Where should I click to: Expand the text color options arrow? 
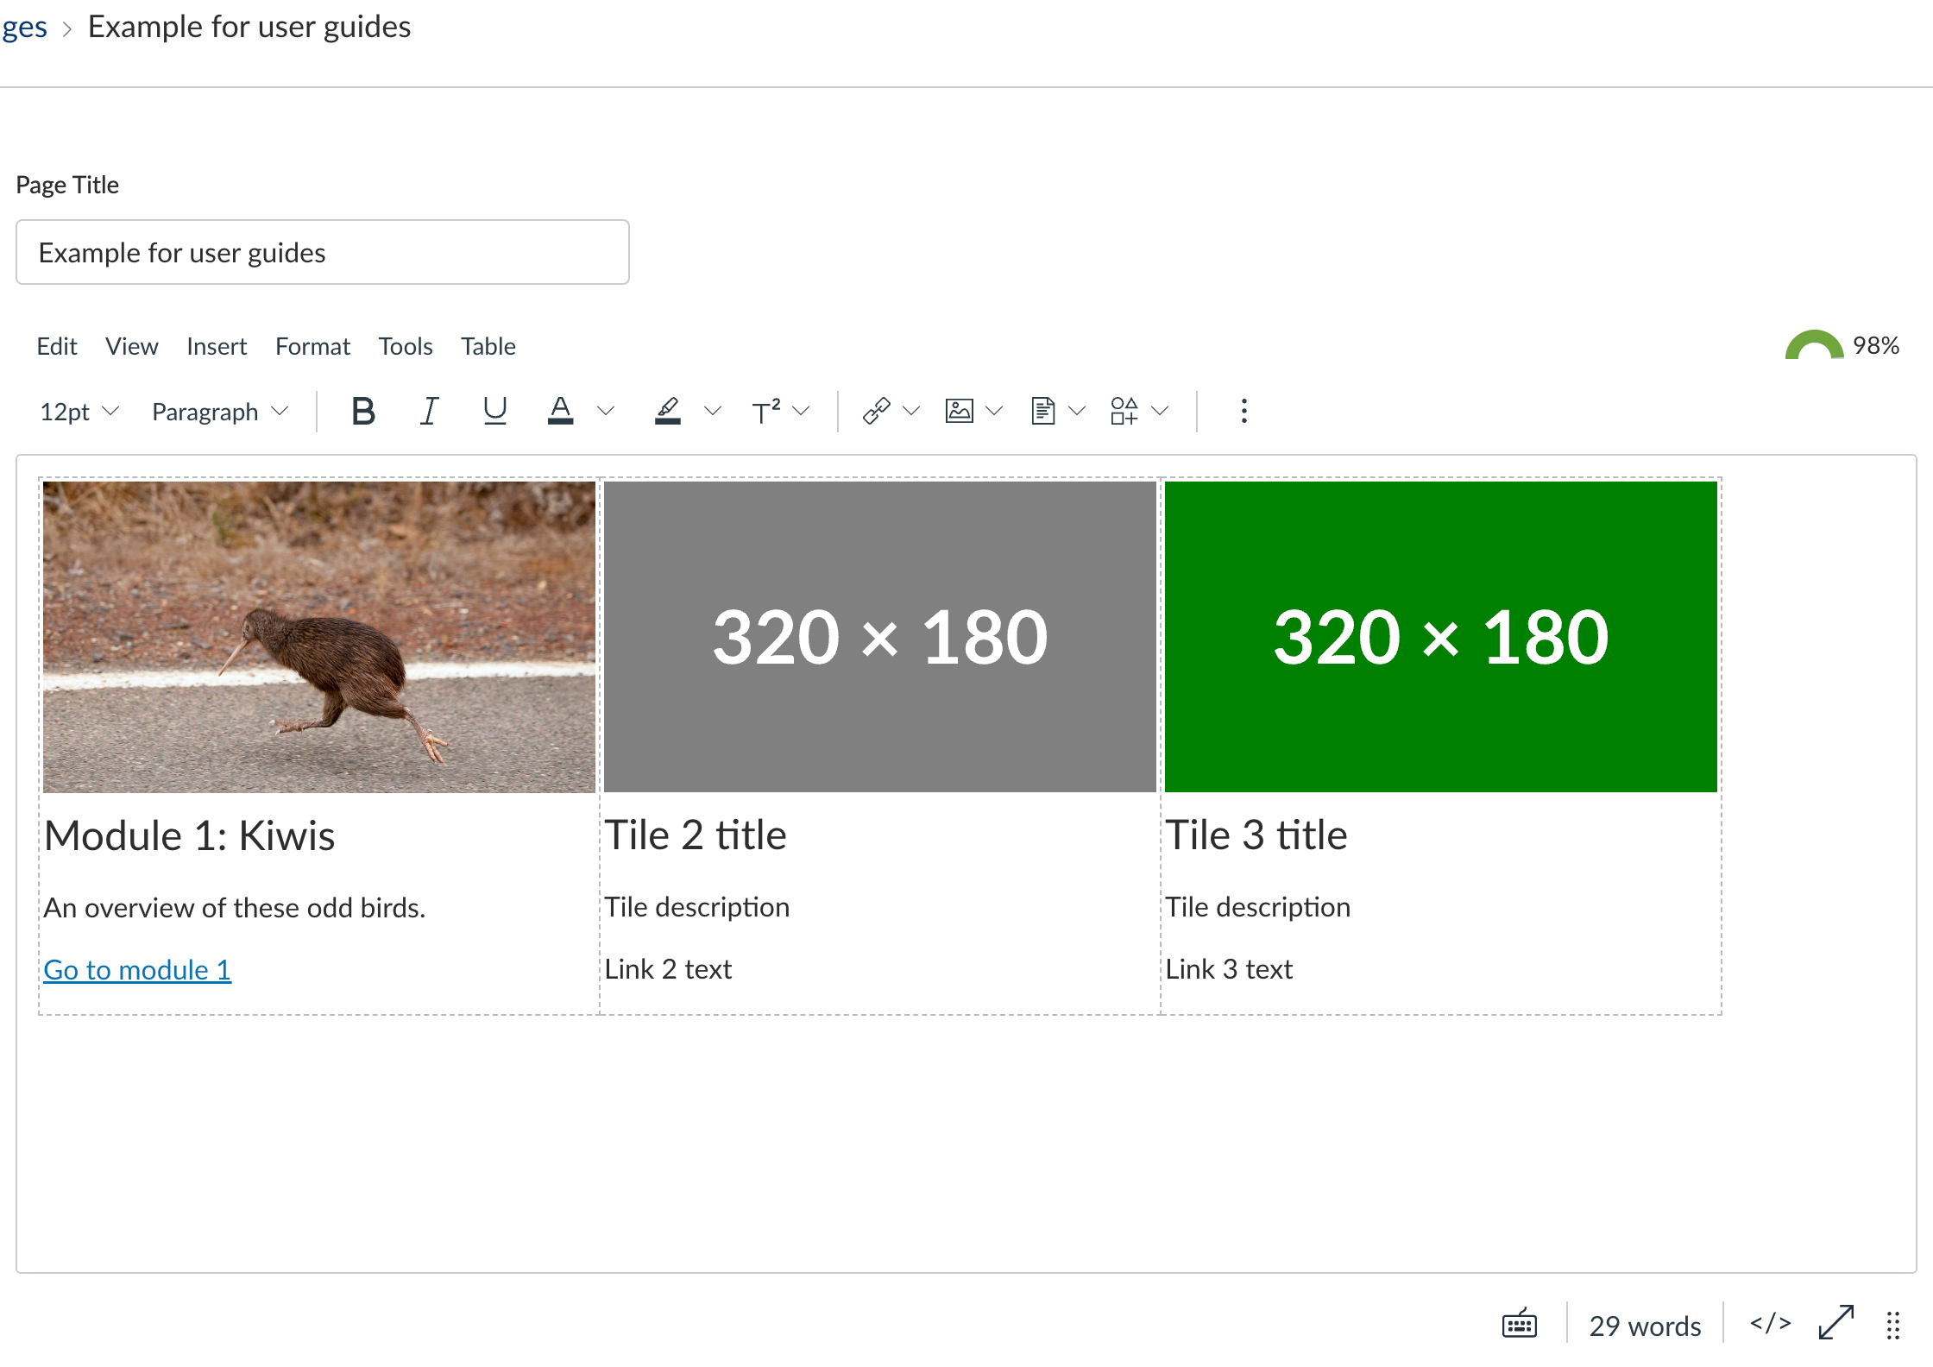[x=606, y=412]
